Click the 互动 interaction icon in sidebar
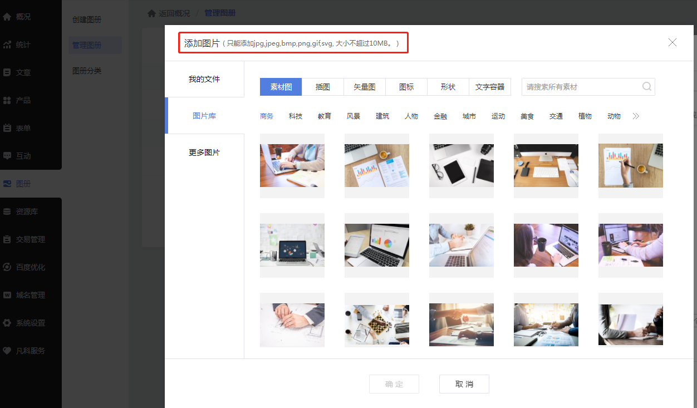 click(7, 156)
